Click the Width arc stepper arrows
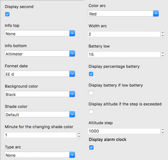 (x=163, y=34)
